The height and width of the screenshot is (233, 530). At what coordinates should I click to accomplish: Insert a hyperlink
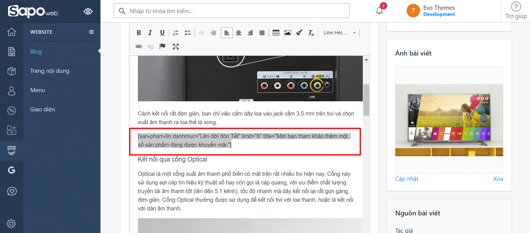[x=139, y=46]
